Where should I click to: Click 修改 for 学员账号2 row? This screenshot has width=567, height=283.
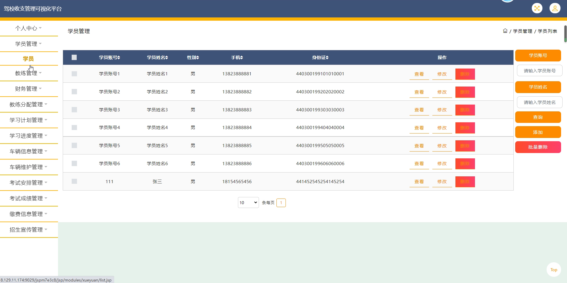[x=442, y=92]
